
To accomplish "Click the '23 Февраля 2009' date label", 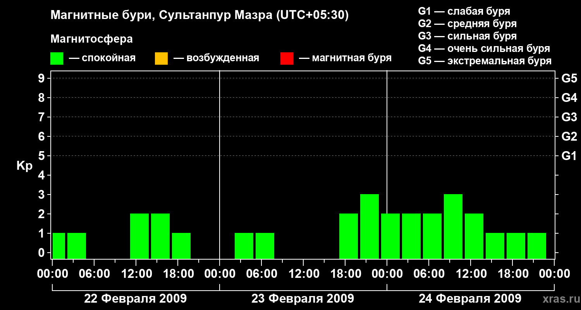I will [303, 299].
